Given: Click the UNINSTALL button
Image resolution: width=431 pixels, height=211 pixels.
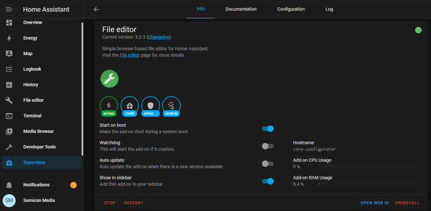Looking at the screenshot, I should pos(407,203).
